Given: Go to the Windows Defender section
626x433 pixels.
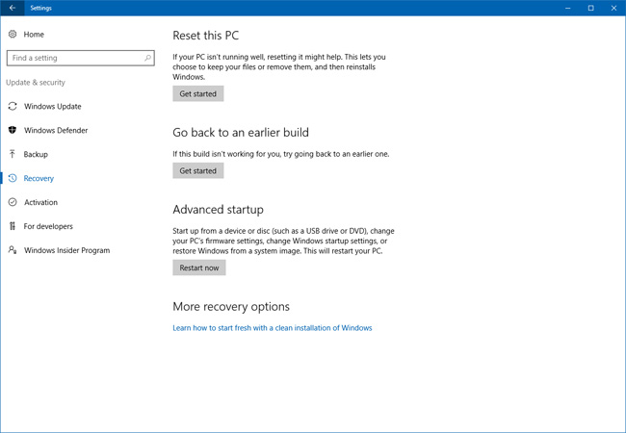Looking at the screenshot, I should 56,130.
